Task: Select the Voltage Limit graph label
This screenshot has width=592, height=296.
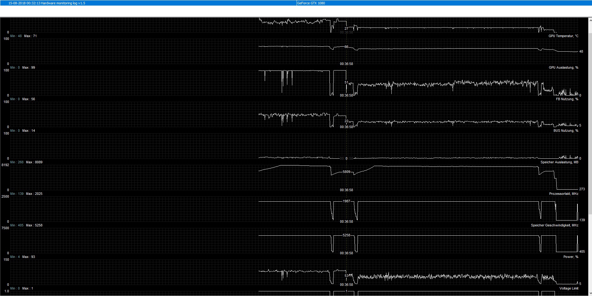Action: point(569,288)
